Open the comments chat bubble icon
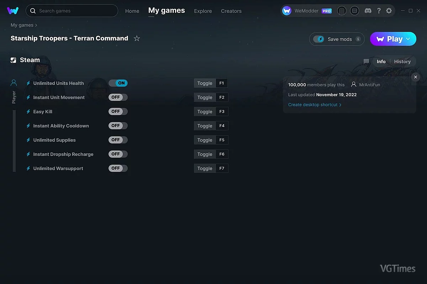 [x=366, y=62]
